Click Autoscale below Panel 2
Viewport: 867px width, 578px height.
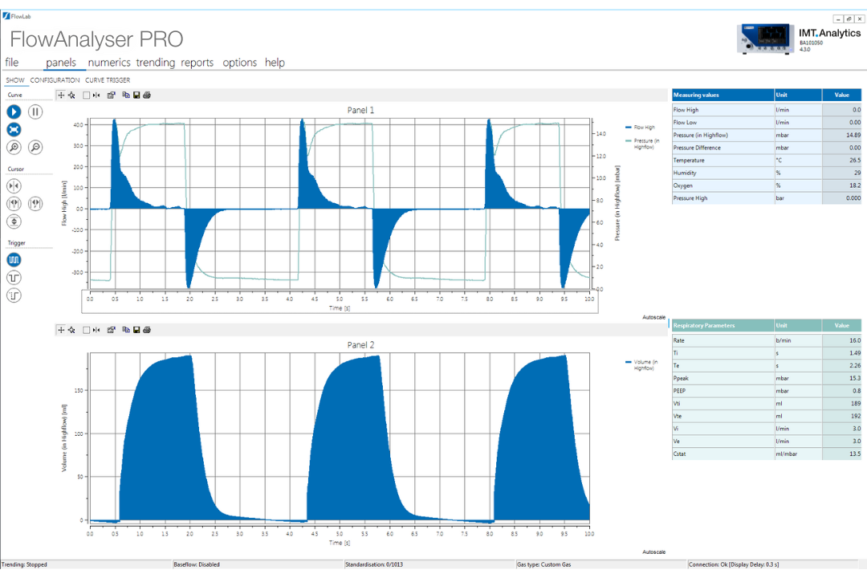click(x=653, y=552)
